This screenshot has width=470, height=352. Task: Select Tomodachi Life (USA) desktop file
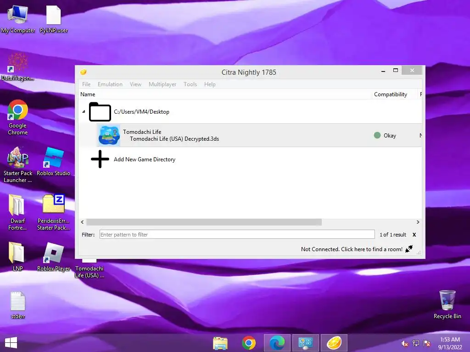tap(90, 269)
